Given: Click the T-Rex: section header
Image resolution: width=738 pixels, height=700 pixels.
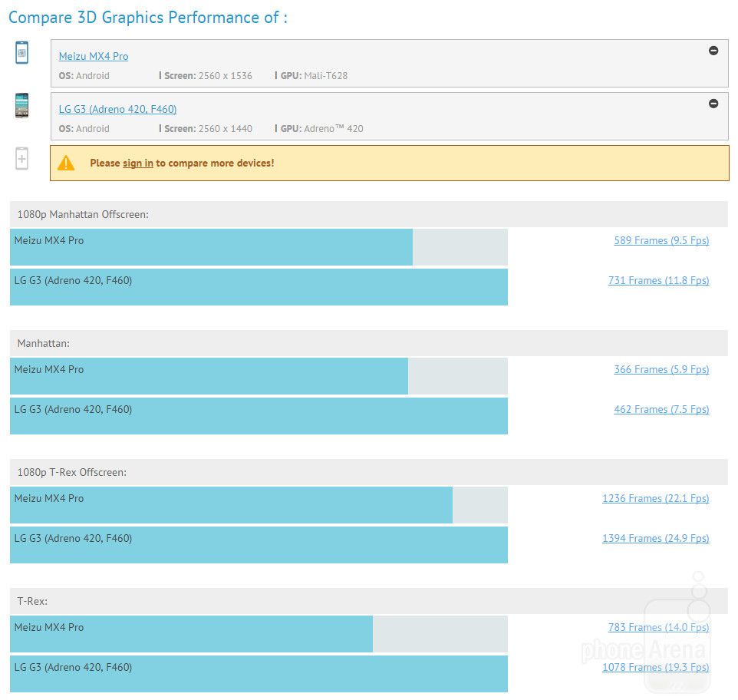Looking at the screenshot, I should [x=369, y=601].
